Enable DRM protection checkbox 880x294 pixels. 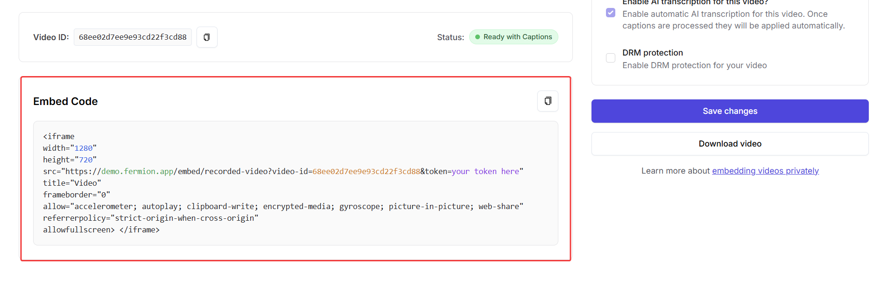click(x=611, y=58)
